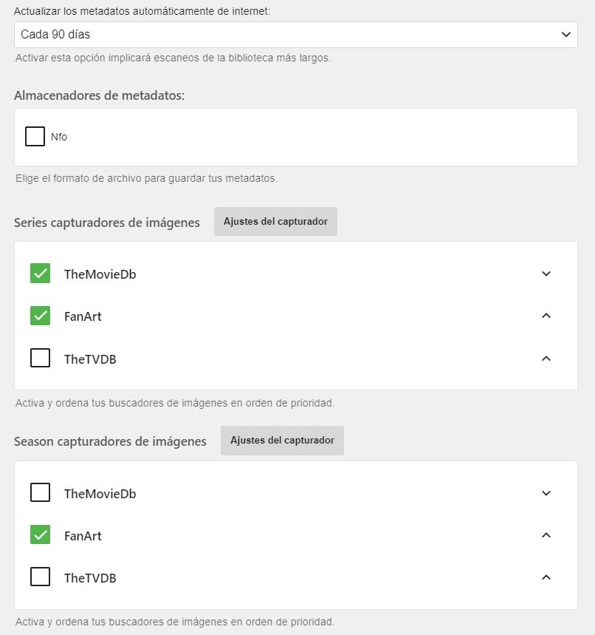595x635 pixels.
Task: Click the TheMovieDb label under Series fetchers
Action: pos(100,274)
